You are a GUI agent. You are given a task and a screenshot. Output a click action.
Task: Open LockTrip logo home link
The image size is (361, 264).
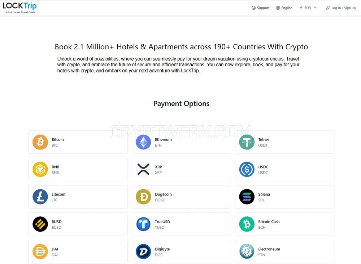pos(19,8)
